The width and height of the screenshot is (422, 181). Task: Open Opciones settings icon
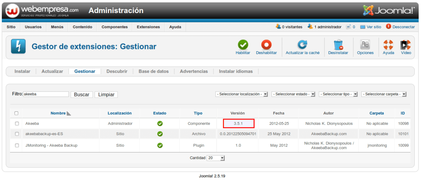point(365,45)
